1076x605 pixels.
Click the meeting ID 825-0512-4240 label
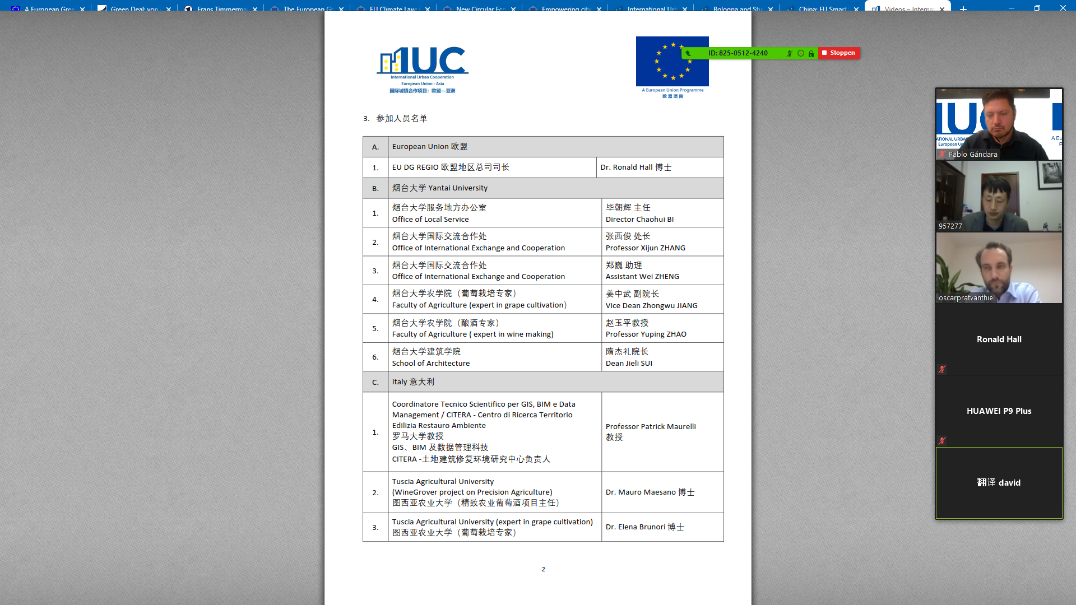(738, 53)
